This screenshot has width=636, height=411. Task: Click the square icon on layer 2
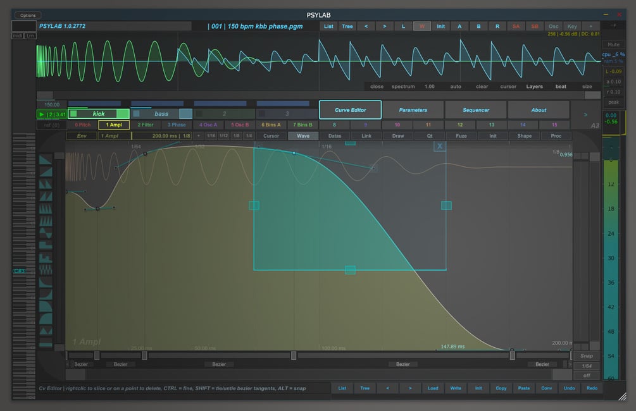[x=199, y=114]
